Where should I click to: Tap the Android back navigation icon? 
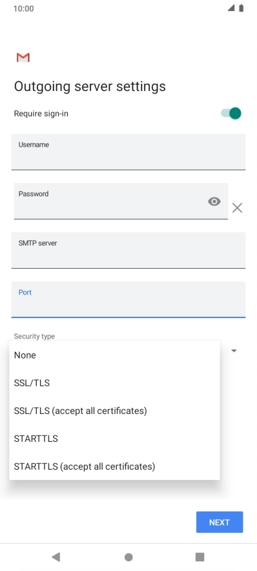[x=56, y=556]
